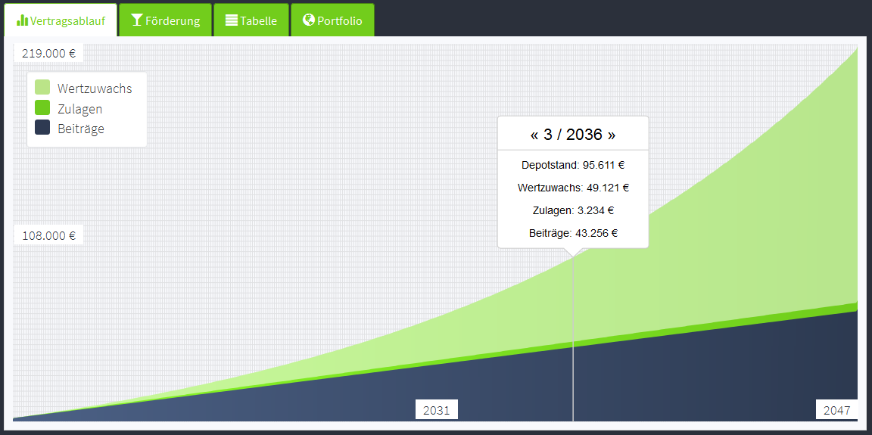Click the table rows icon on Tabelle tab

(232, 20)
